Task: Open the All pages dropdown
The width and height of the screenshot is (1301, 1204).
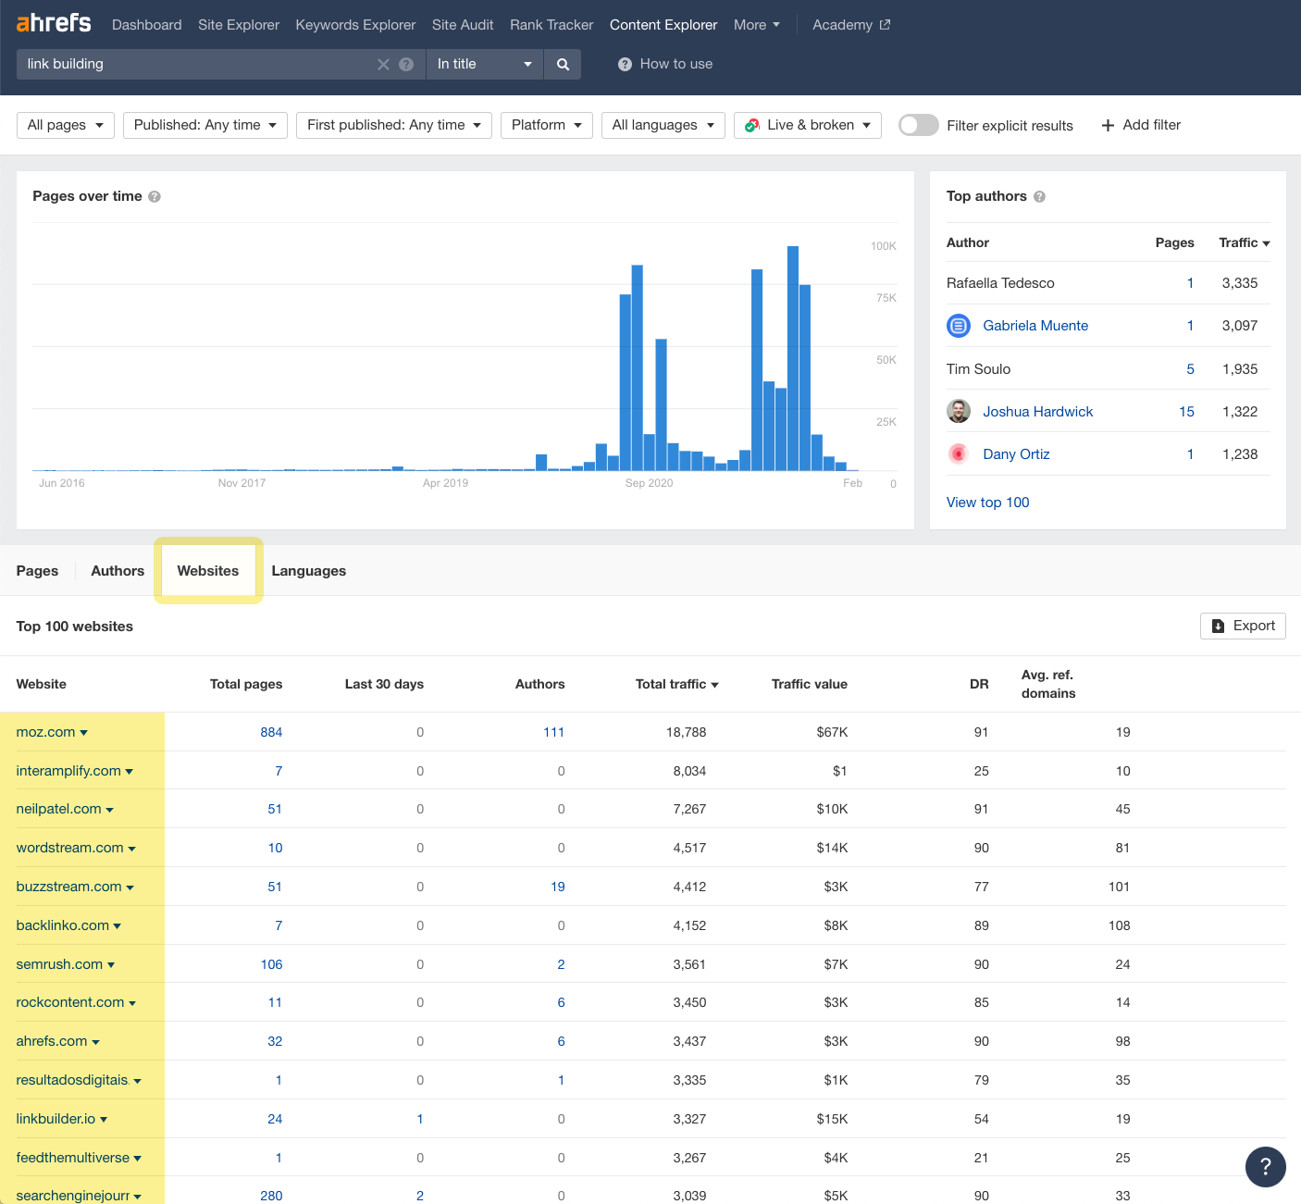Action: coord(66,125)
